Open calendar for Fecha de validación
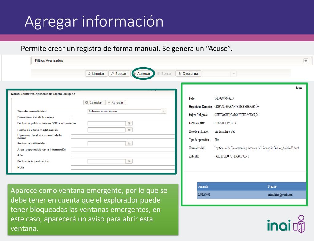The height and width of the screenshot is (241, 314). [129, 144]
